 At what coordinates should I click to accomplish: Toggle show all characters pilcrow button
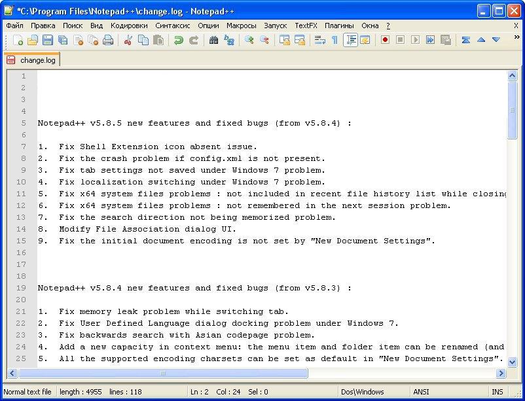(x=335, y=40)
